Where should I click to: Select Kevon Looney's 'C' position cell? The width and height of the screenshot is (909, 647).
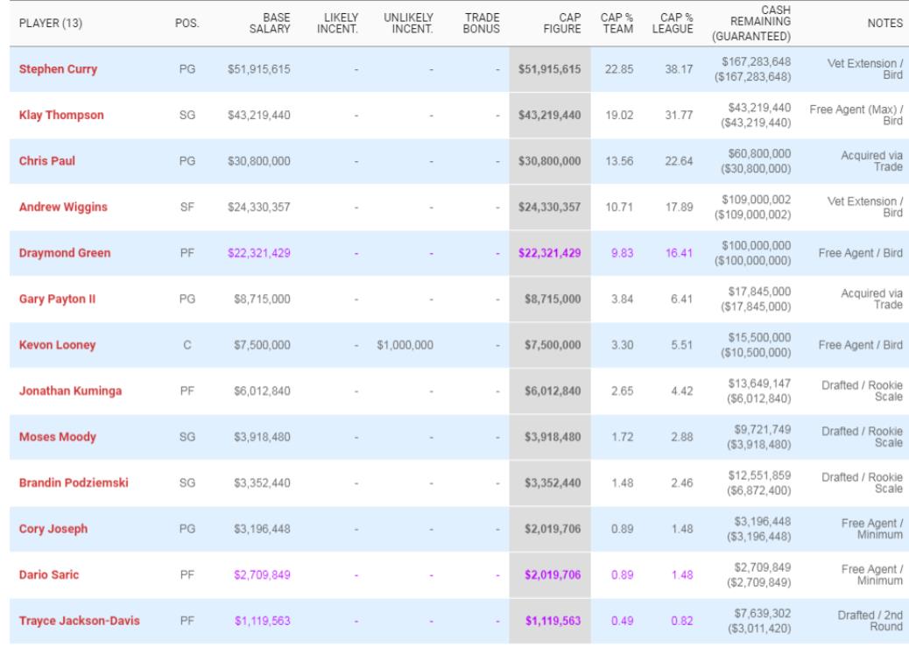pos(187,345)
